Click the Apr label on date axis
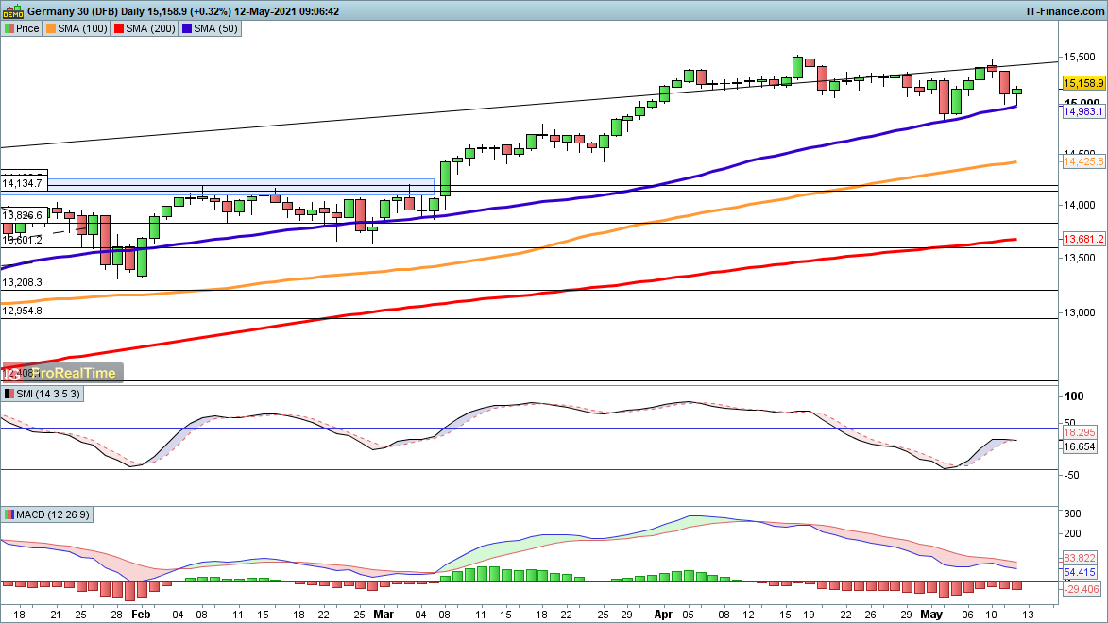 tap(664, 613)
